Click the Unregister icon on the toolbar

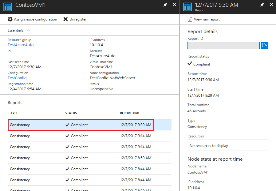[66, 19]
